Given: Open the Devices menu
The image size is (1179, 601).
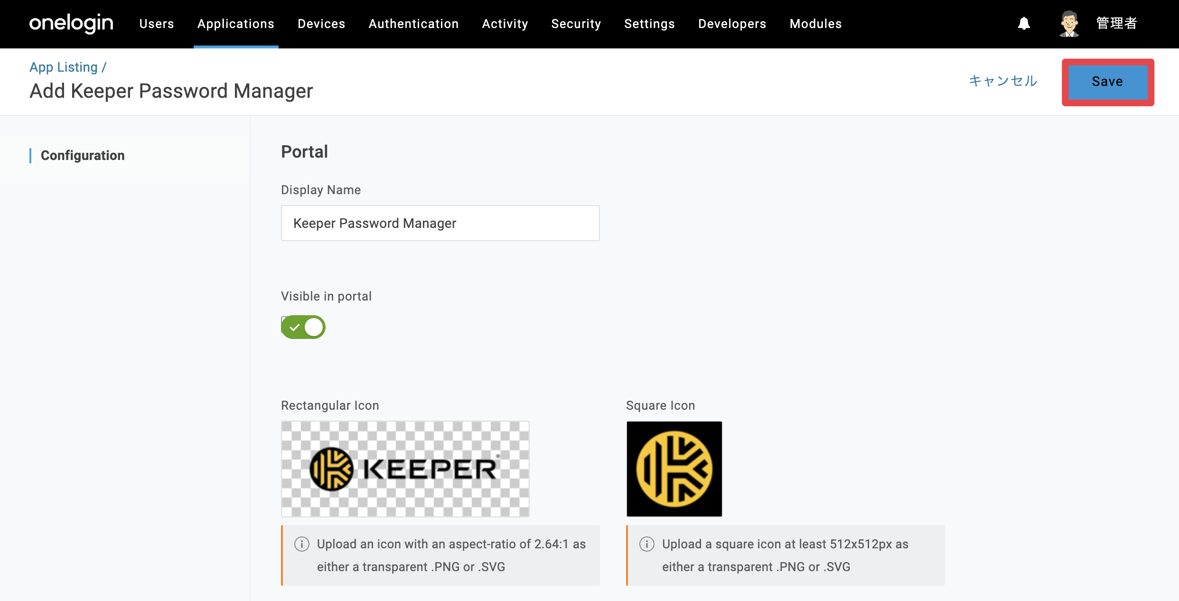Looking at the screenshot, I should point(321,24).
